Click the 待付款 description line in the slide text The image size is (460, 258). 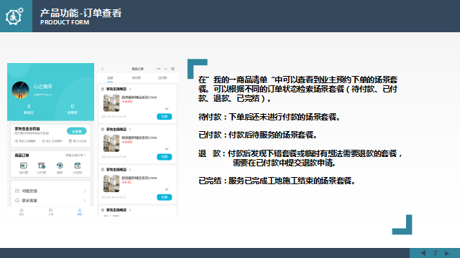click(x=270, y=117)
